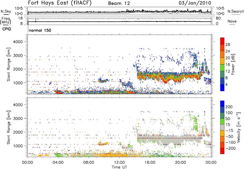
Task: Click the "Velocity [m s-1]" colorbar label
Action: click(x=238, y=127)
